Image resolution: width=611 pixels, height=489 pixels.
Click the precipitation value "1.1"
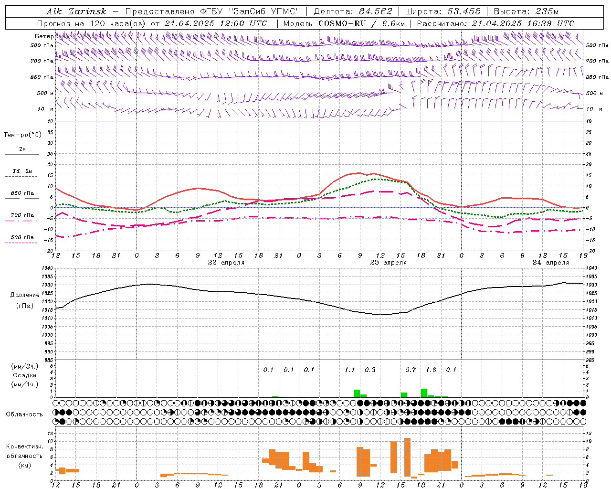[x=349, y=370]
